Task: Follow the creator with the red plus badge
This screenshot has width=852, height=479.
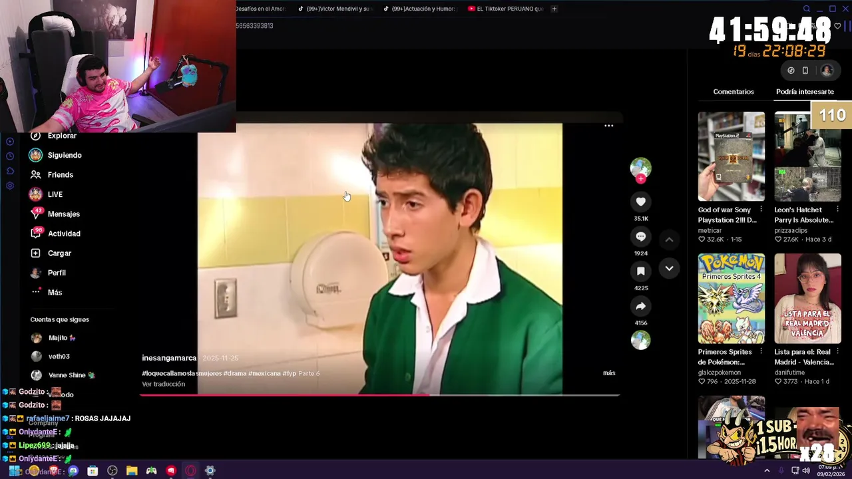Action: (x=640, y=178)
